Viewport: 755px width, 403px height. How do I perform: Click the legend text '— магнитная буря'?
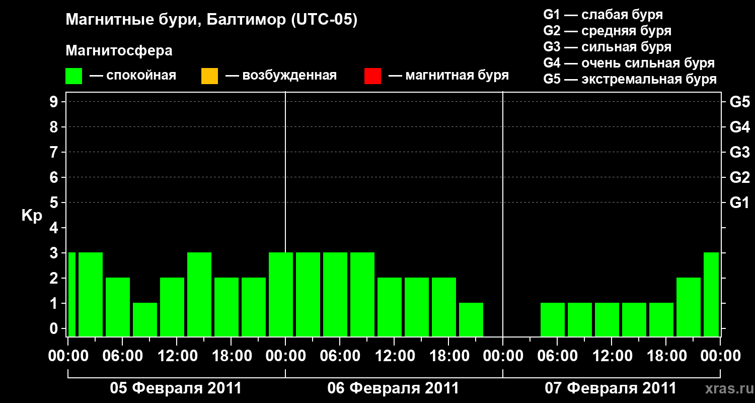(x=448, y=76)
